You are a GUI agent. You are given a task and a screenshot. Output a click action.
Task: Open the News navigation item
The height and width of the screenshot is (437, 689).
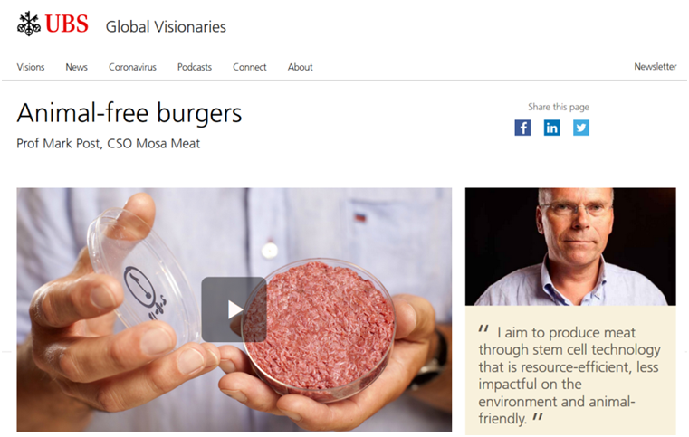pyautogui.click(x=76, y=67)
